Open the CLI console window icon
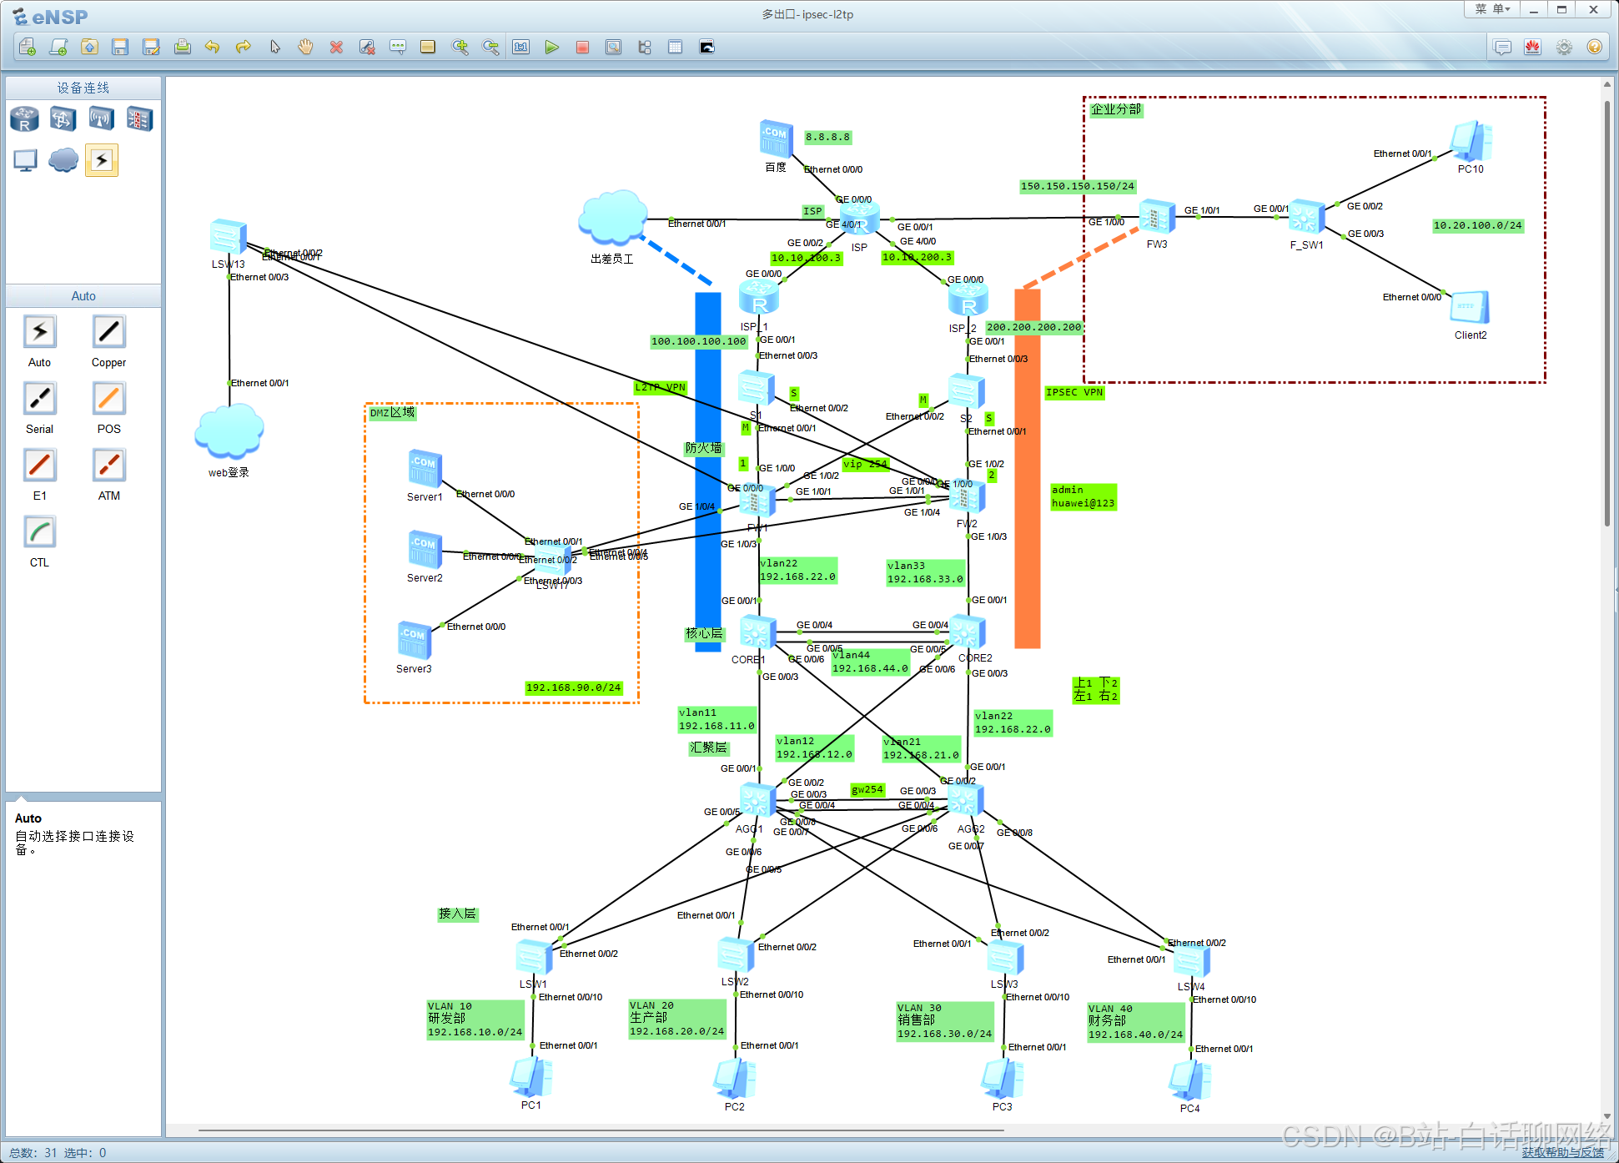Screen dimensions: 1619x1163 (706, 47)
